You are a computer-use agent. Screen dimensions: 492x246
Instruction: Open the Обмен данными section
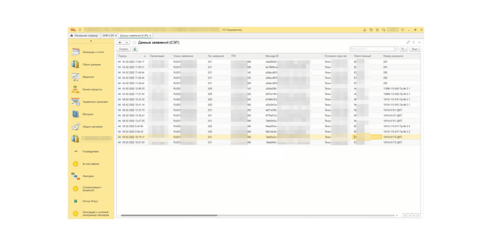coord(91,64)
